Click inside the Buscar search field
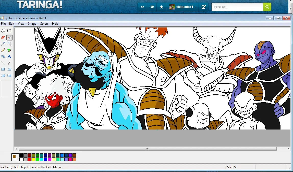 point(237,7)
